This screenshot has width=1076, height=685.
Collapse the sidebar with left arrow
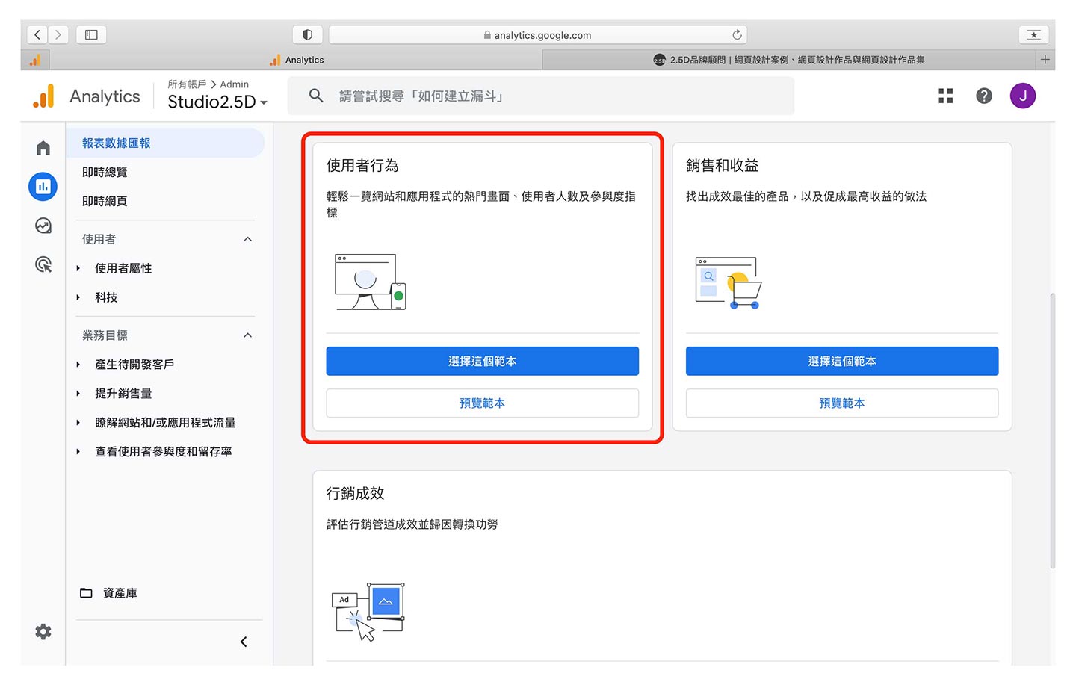pos(244,642)
